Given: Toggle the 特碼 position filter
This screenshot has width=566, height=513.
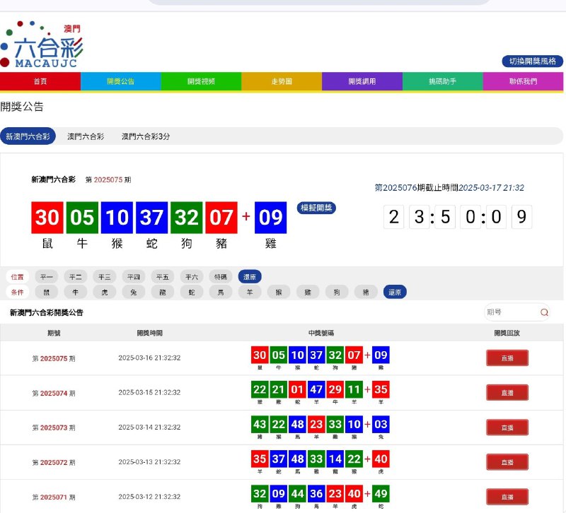Looking at the screenshot, I should coord(221,276).
